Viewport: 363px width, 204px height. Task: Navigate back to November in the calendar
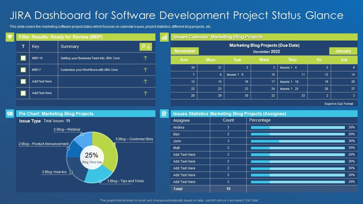[184, 51]
